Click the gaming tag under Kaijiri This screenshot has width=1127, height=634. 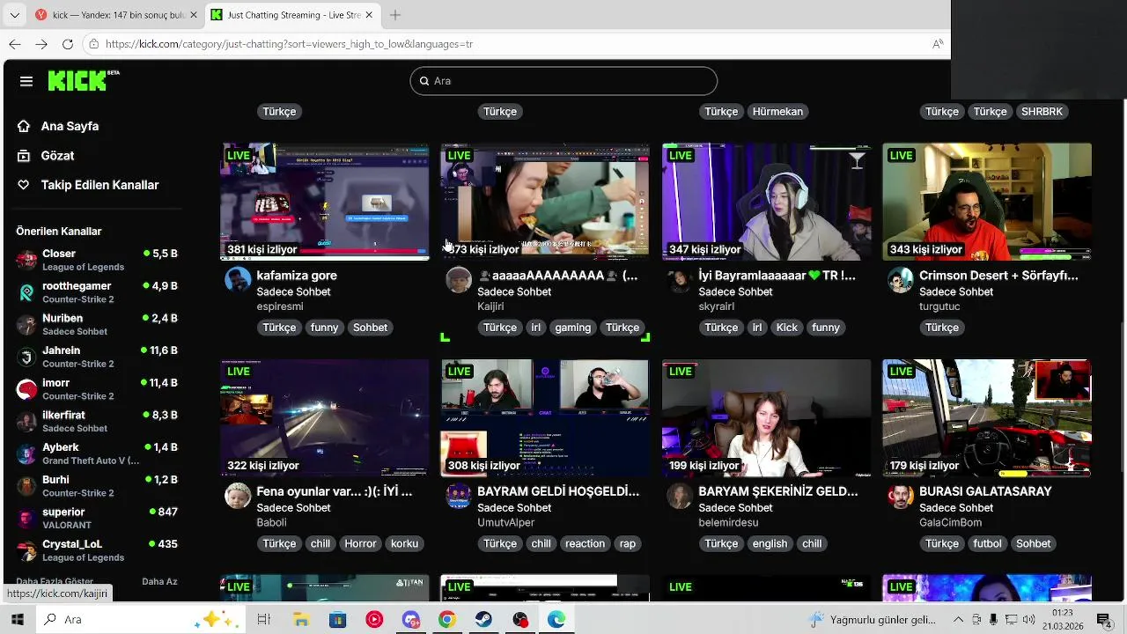[x=573, y=328]
